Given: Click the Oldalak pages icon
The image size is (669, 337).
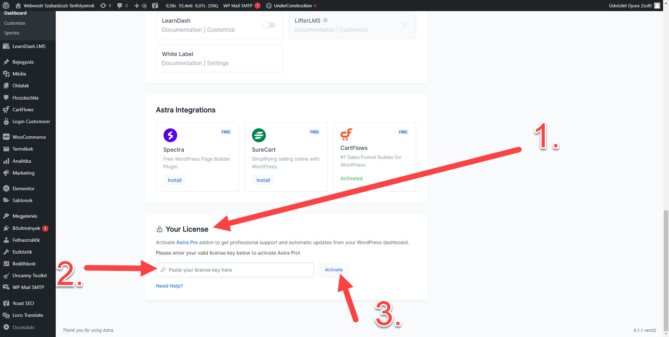Looking at the screenshot, I should coord(6,86).
